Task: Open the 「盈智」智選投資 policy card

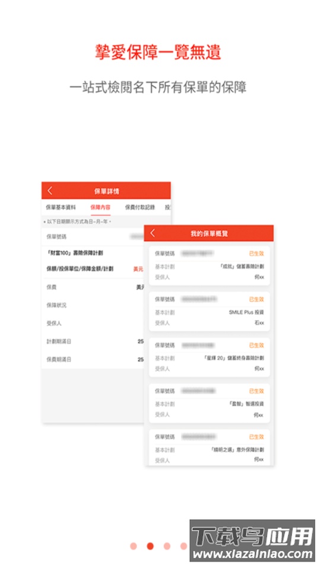Action: (209, 403)
